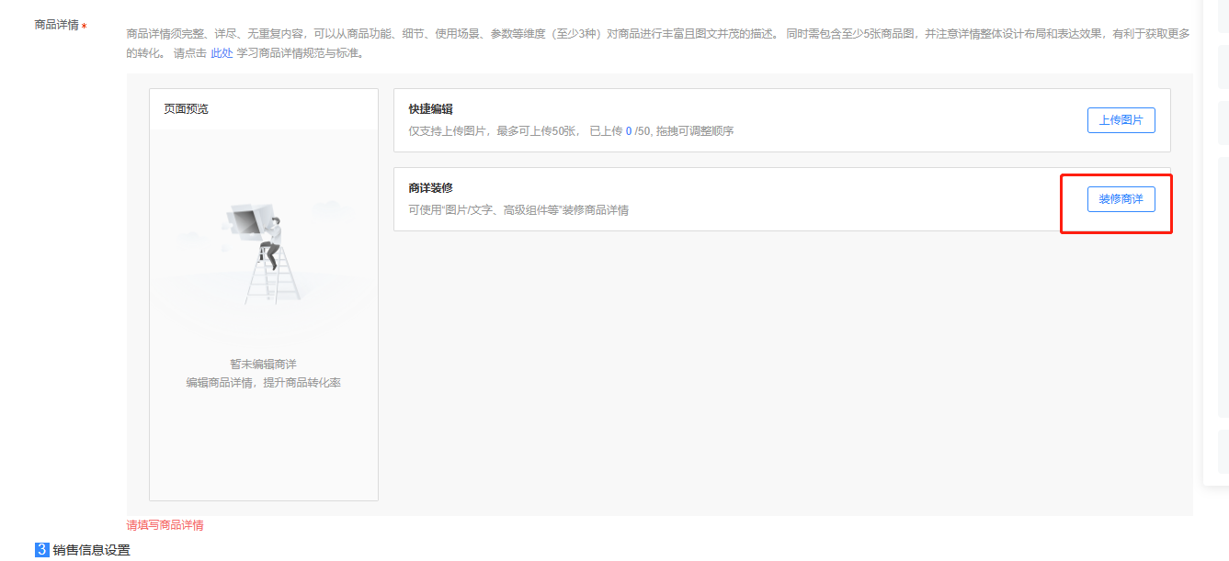
Task: Click the 编辑商品详情，提升商品转化率 hint text
Action: tap(263, 382)
